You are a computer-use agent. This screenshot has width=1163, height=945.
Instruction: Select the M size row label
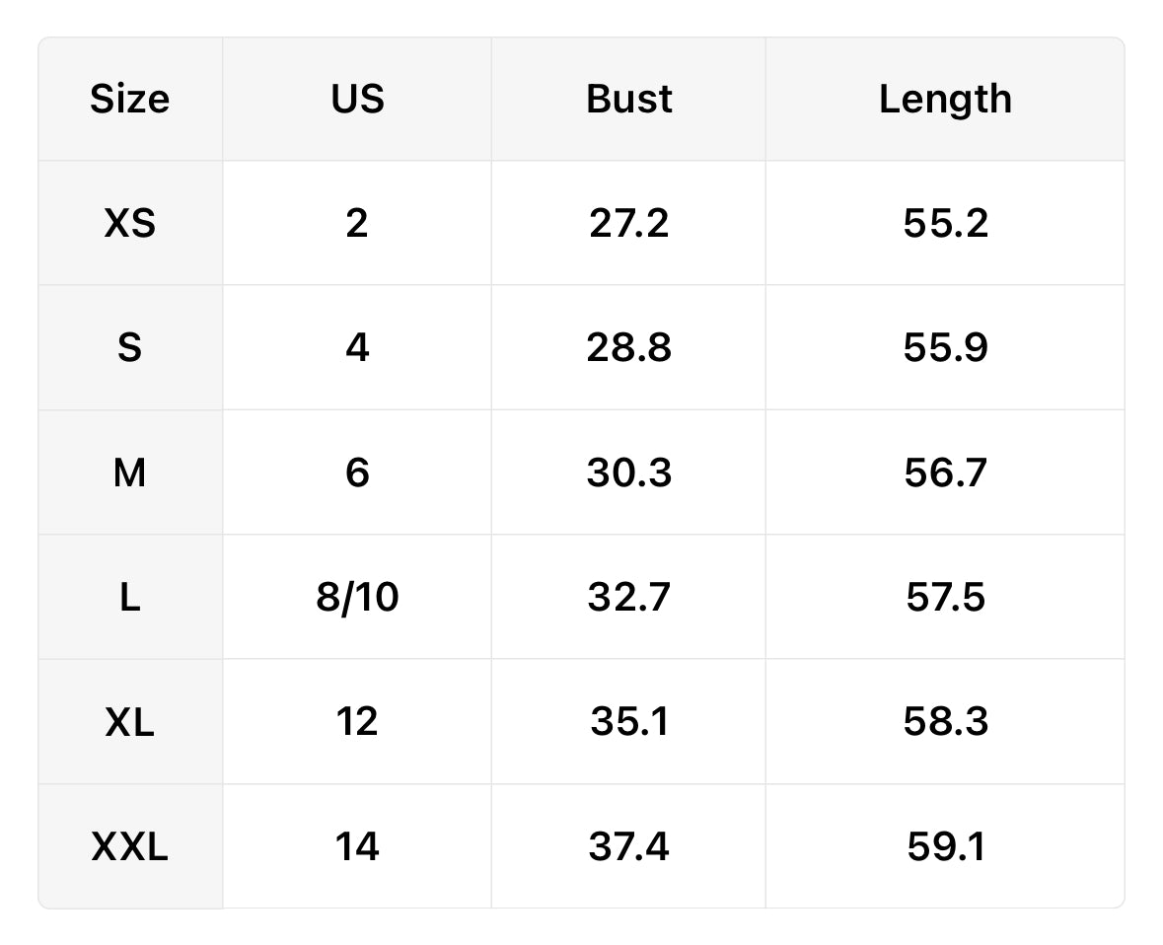click(130, 472)
